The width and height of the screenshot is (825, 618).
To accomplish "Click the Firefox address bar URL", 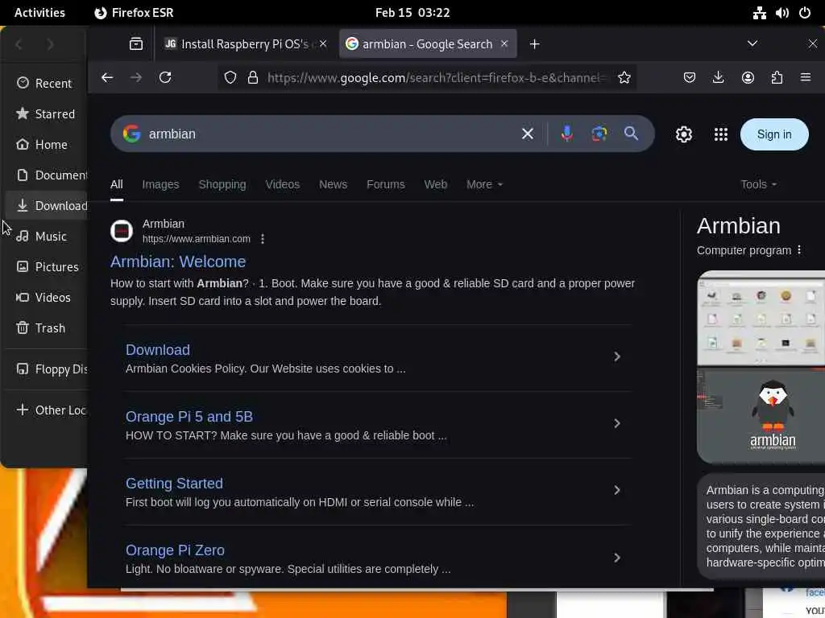I will coord(437,78).
